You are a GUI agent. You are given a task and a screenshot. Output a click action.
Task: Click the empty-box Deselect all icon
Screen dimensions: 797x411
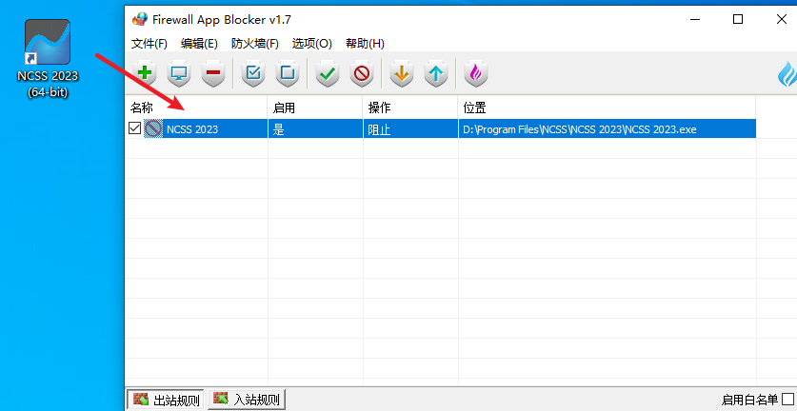(287, 73)
